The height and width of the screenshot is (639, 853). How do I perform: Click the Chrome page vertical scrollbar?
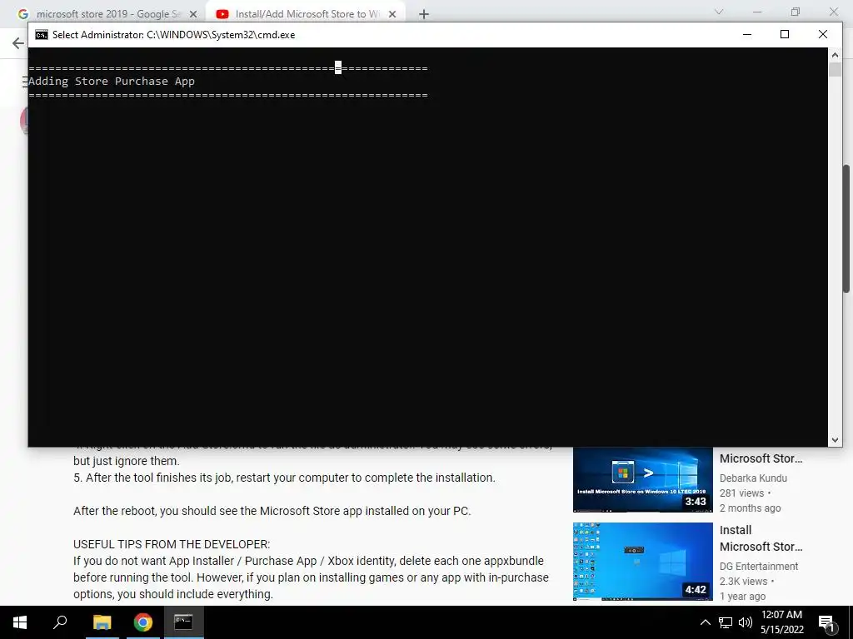(x=847, y=228)
